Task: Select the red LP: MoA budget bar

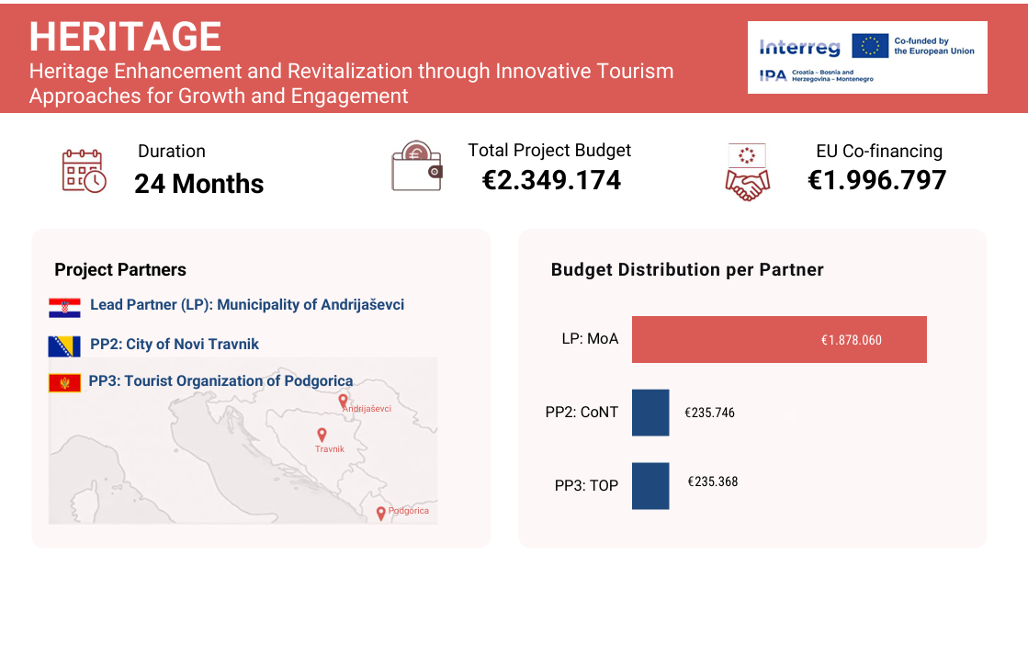Action: point(779,340)
